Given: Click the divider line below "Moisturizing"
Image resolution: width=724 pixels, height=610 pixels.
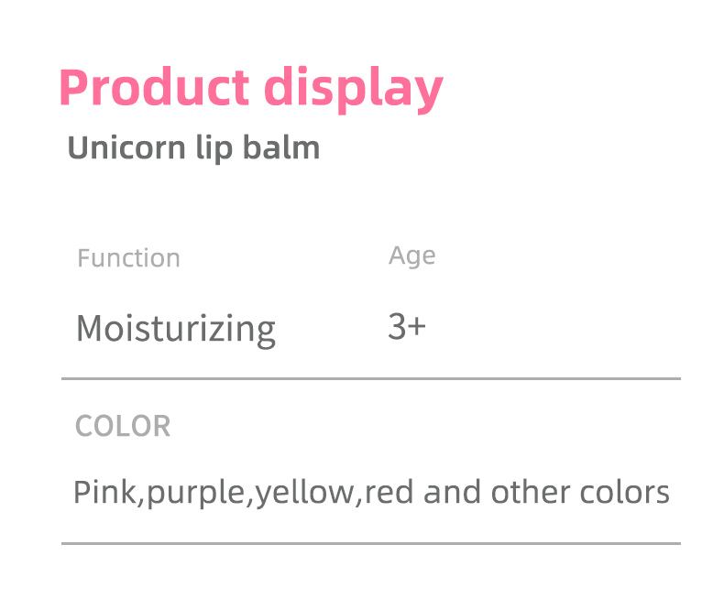Looking at the screenshot, I should click(x=371, y=377).
